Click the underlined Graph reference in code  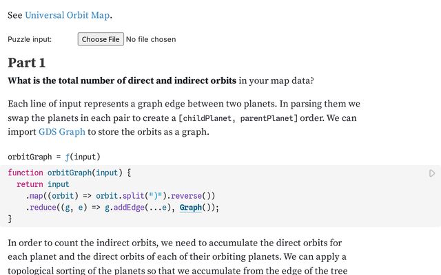[190, 208]
